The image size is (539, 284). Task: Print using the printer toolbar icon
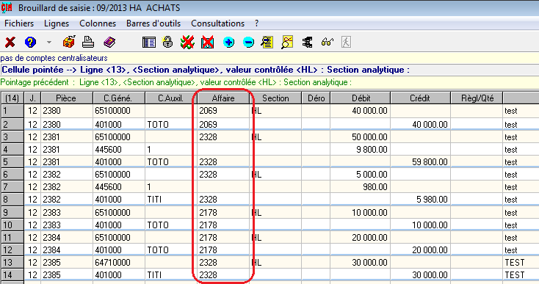88,43
